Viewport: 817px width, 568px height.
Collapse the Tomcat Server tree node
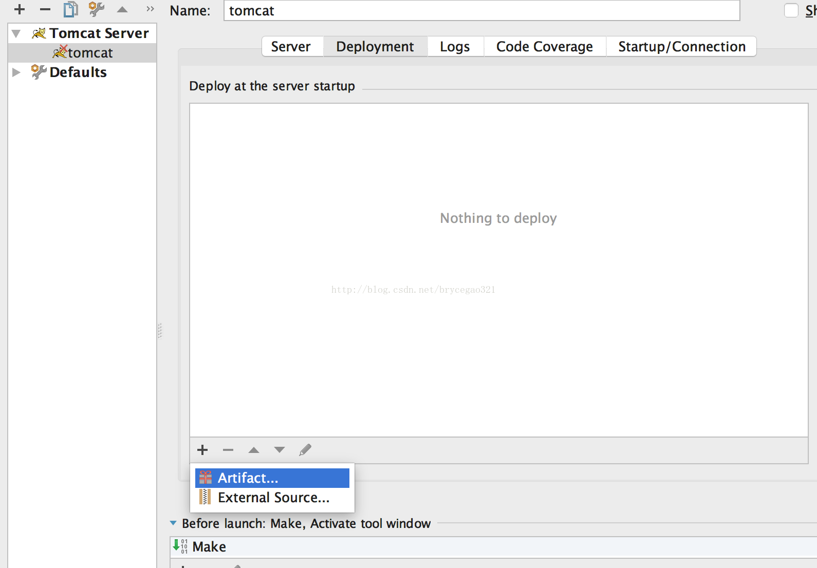16,33
